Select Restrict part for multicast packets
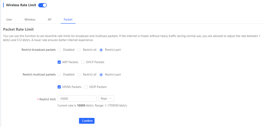 point(101,75)
